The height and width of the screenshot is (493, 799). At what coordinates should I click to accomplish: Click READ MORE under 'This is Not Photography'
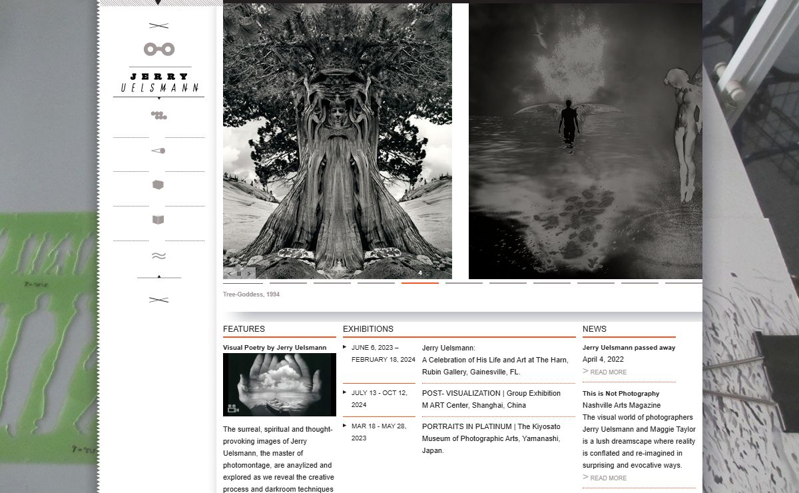coord(605,478)
